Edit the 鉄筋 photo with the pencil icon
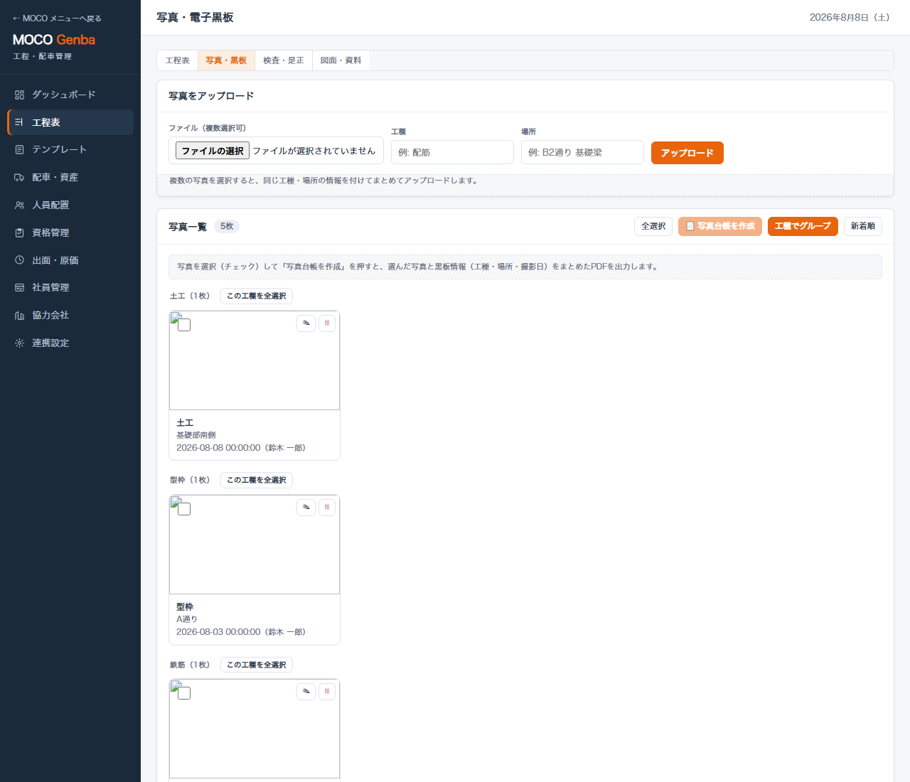The image size is (910, 782). (306, 692)
